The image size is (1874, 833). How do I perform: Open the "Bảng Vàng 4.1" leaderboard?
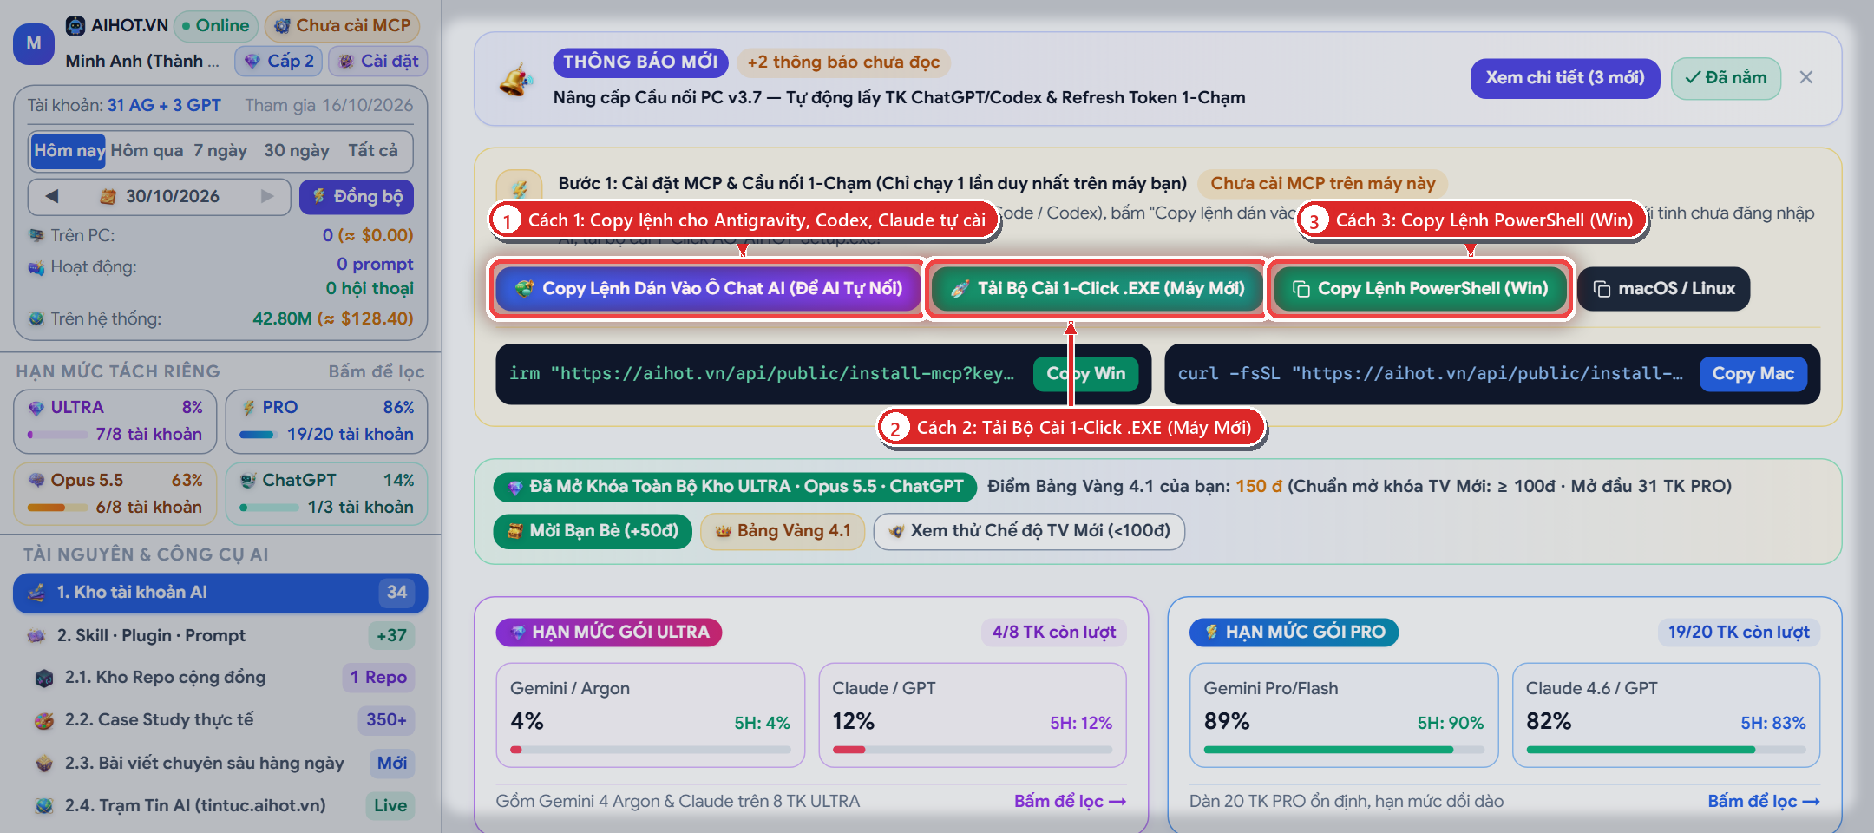[783, 531]
